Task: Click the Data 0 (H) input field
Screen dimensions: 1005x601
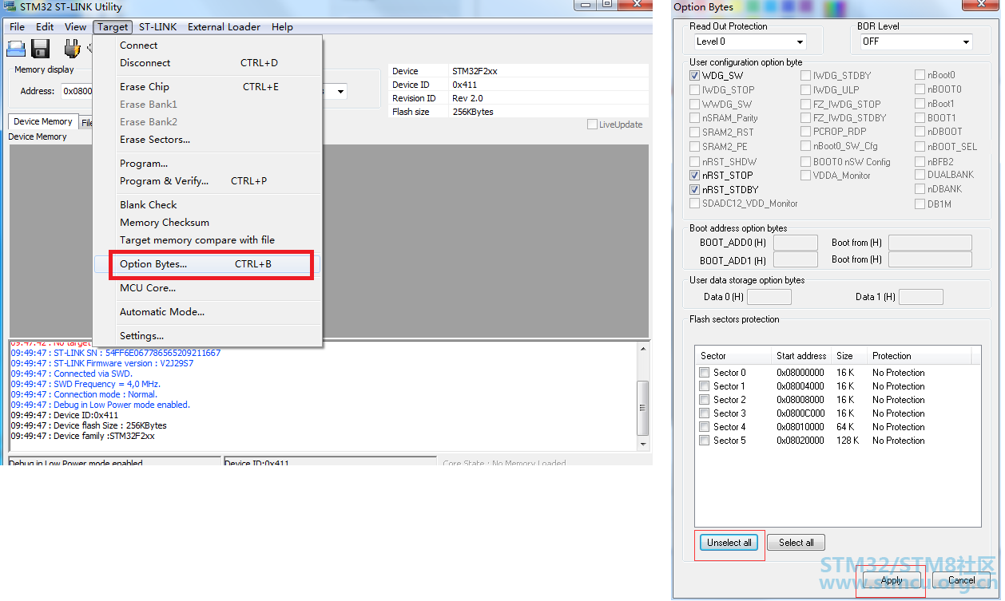Action: pyautogui.click(x=769, y=297)
